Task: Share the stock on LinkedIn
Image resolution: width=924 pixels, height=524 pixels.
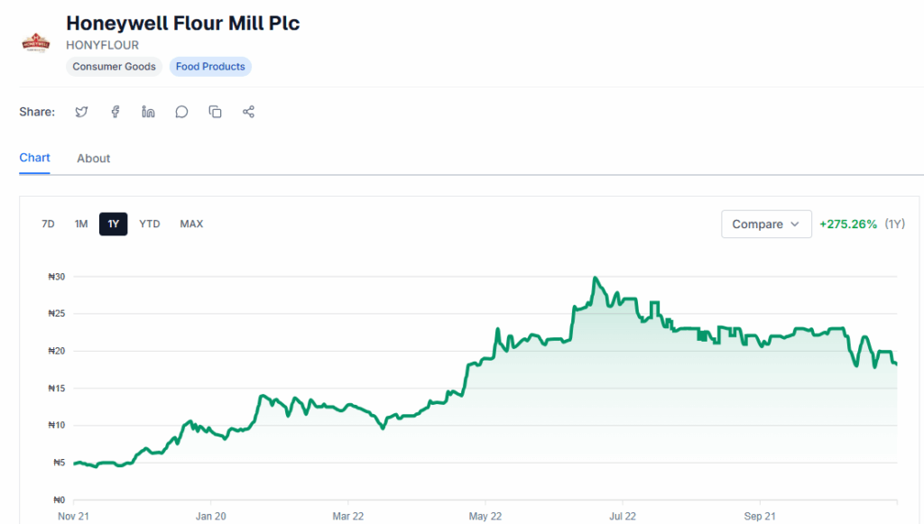Action: click(148, 112)
